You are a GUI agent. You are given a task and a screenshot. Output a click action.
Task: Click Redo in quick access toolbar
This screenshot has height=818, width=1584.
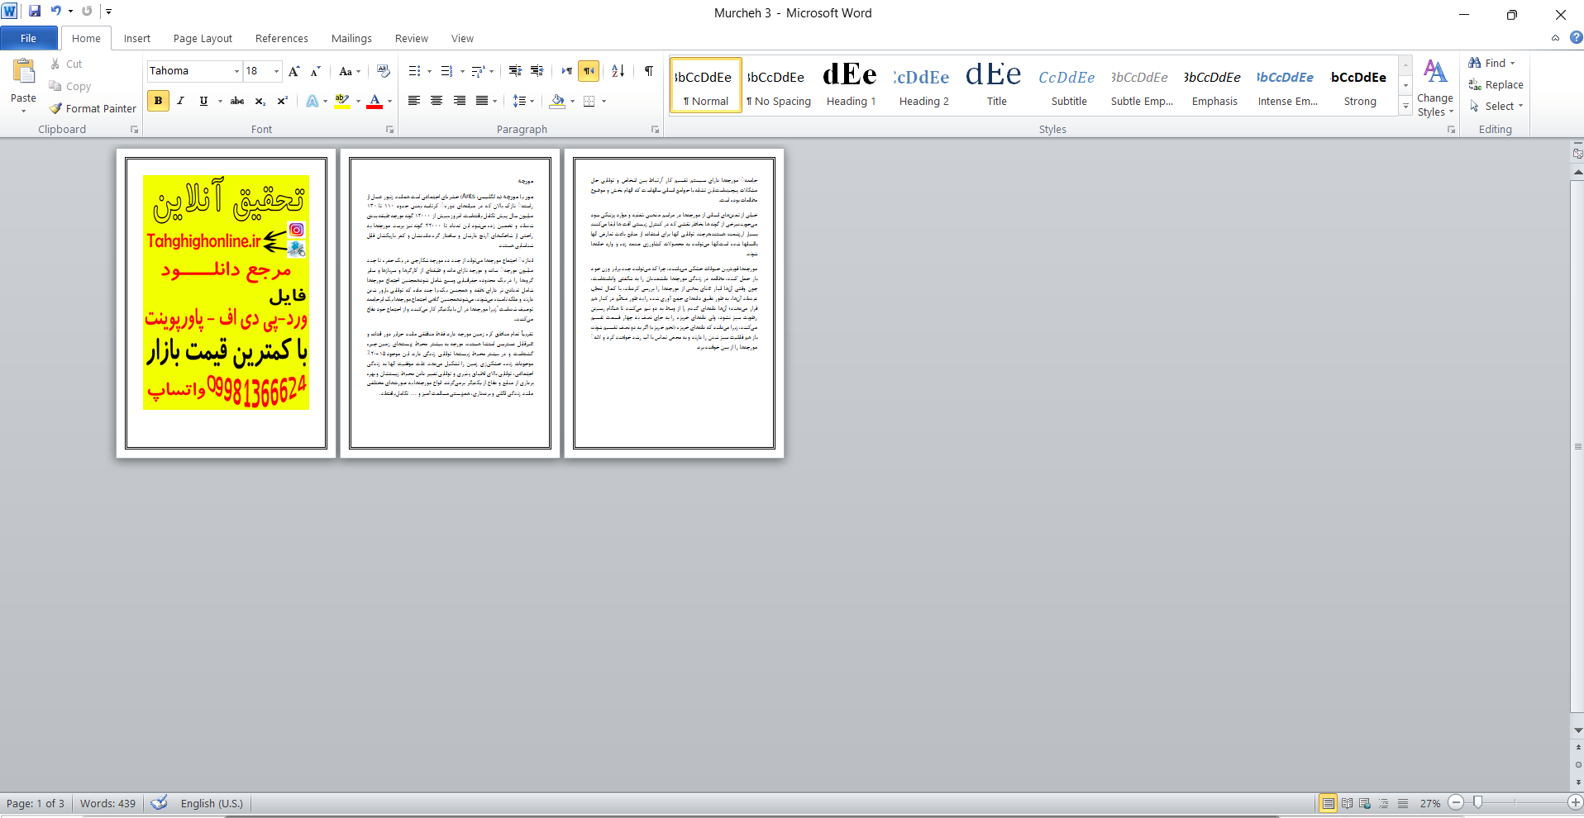pos(87,12)
